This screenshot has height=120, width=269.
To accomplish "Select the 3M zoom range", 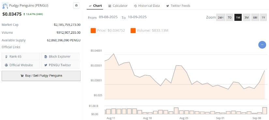I will tap(247, 18).
